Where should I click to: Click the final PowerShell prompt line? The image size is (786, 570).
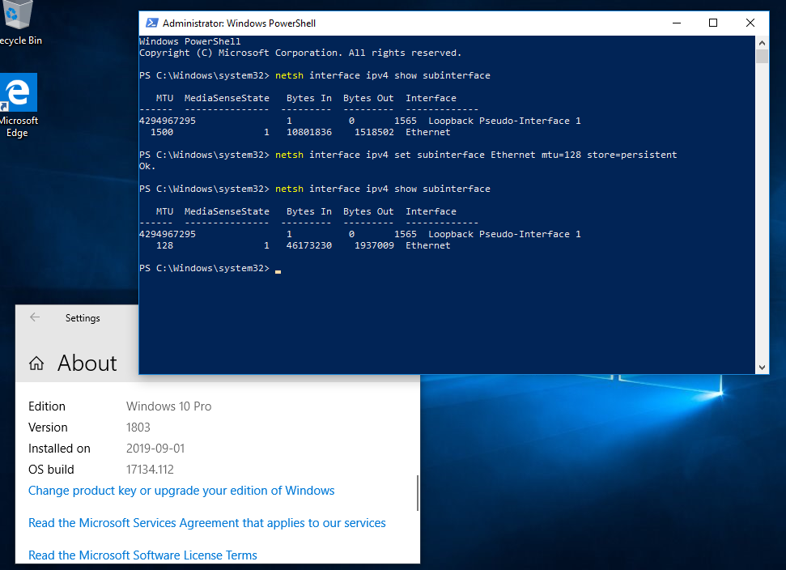(210, 268)
